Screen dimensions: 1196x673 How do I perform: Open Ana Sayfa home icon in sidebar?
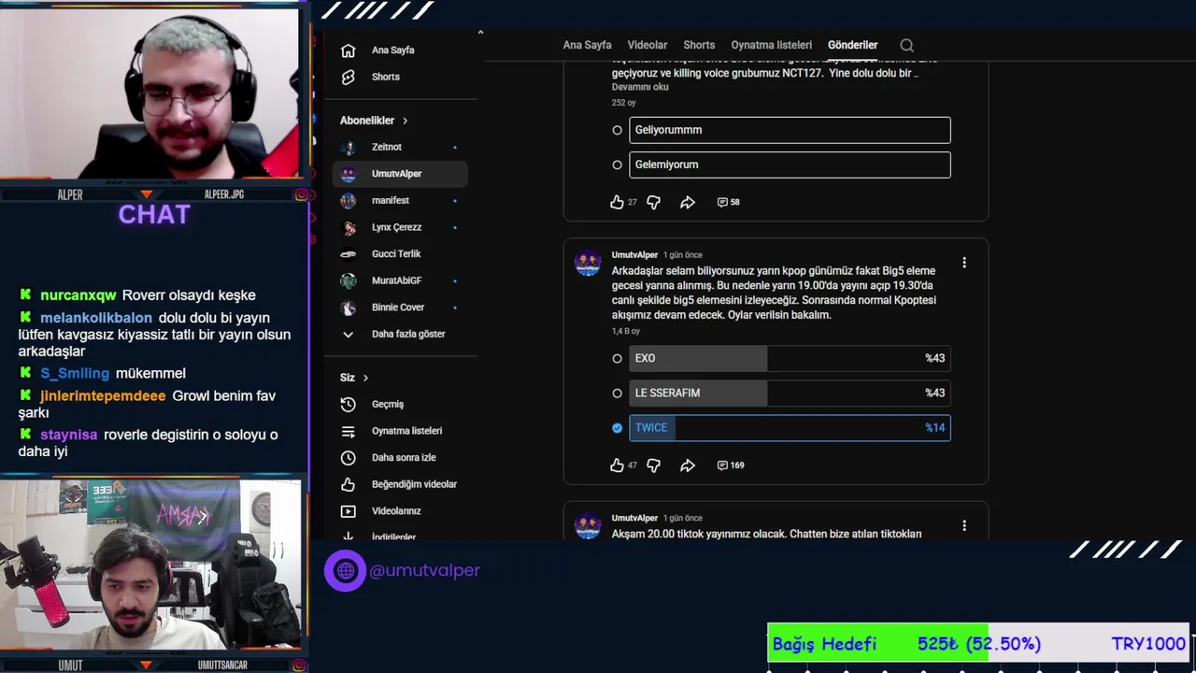349,50
